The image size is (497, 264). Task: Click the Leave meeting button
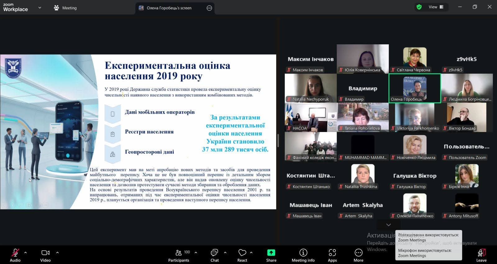click(481, 255)
